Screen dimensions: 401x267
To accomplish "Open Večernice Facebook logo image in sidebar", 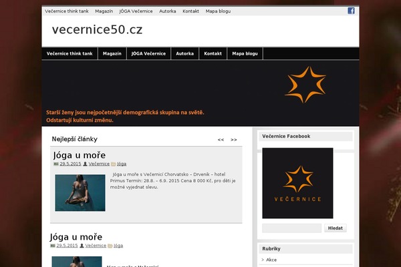I will tap(297, 183).
